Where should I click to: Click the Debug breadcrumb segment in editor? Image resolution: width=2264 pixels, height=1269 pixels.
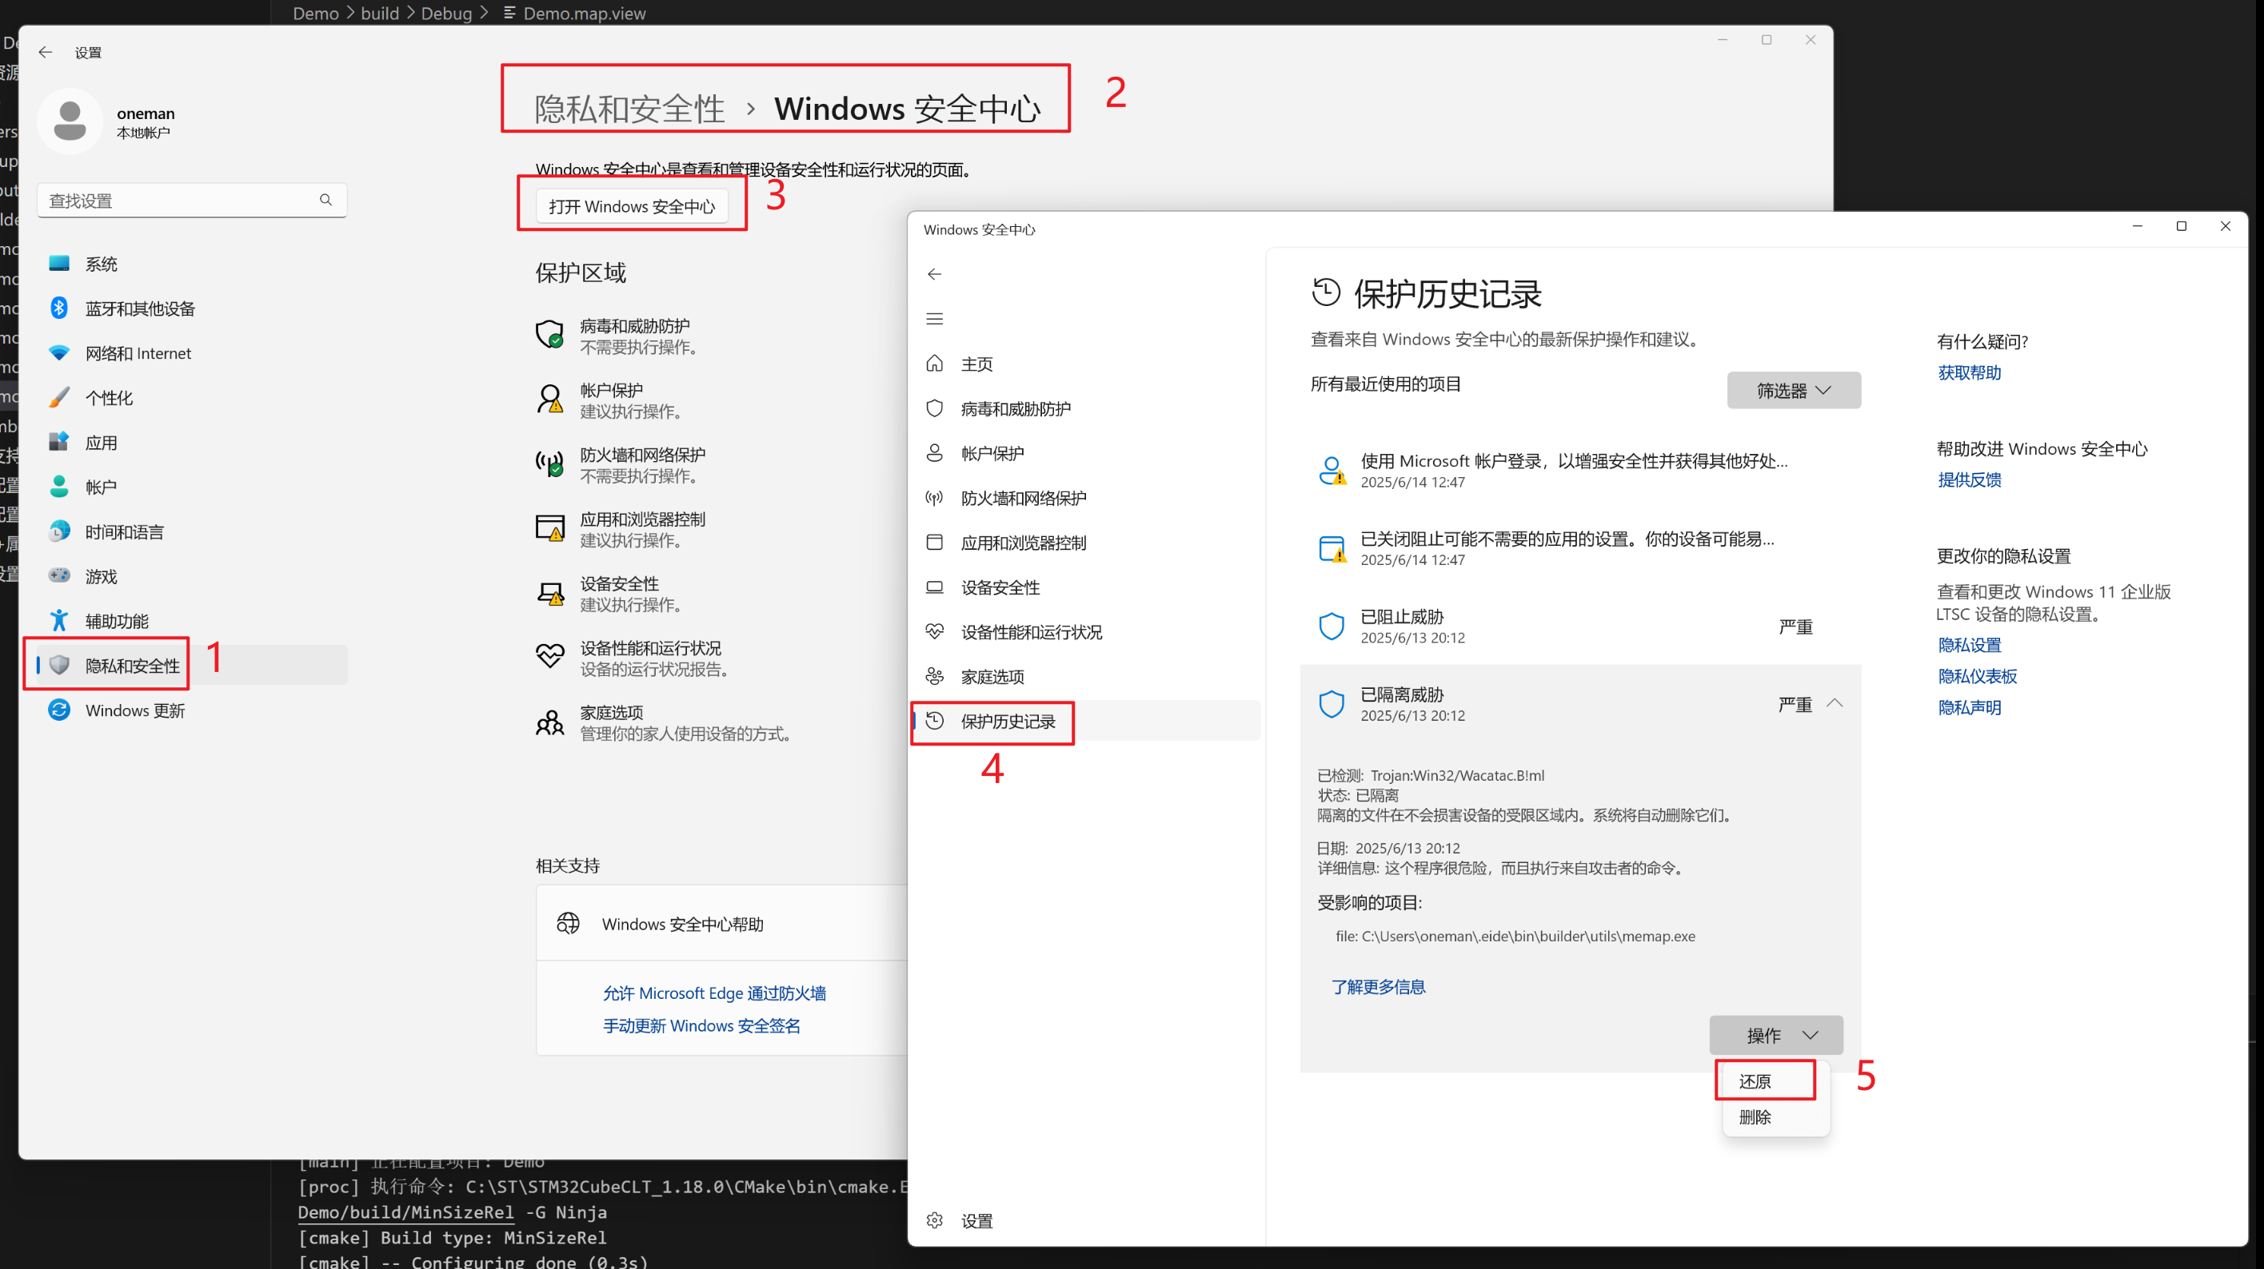[445, 13]
